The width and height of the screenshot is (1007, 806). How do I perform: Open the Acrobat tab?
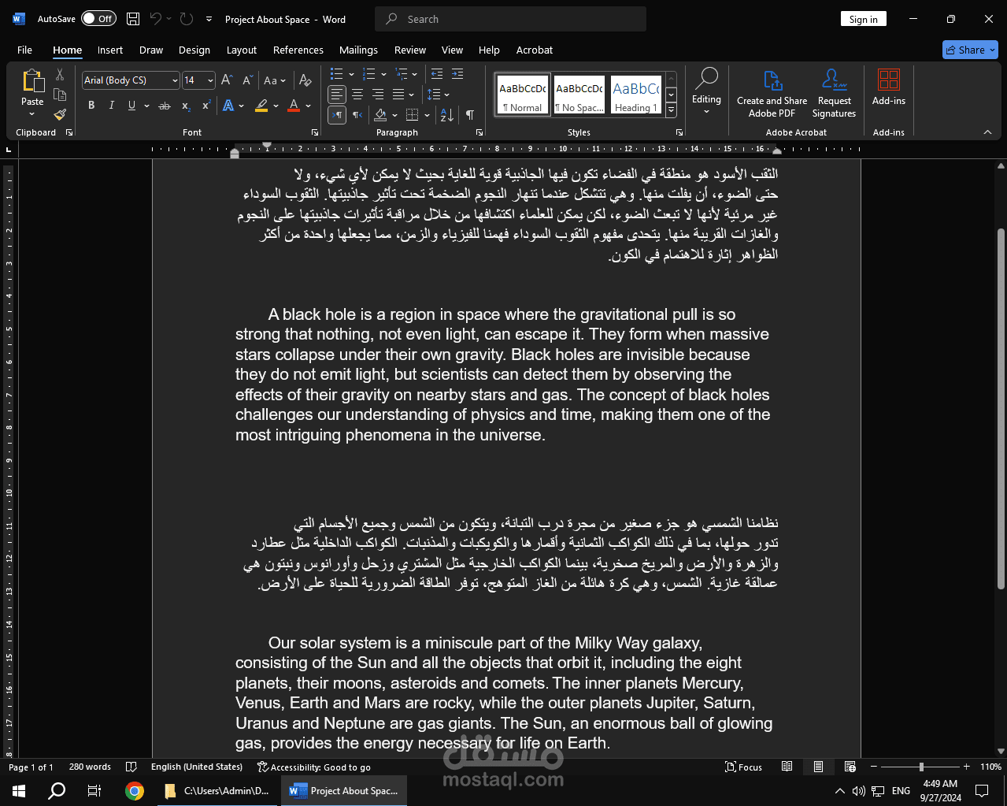pos(535,50)
